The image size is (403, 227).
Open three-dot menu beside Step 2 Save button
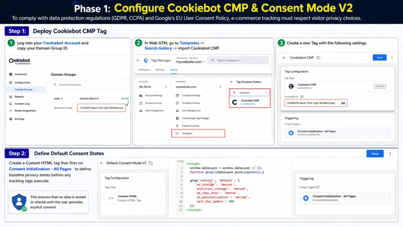click(x=390, y=154)
